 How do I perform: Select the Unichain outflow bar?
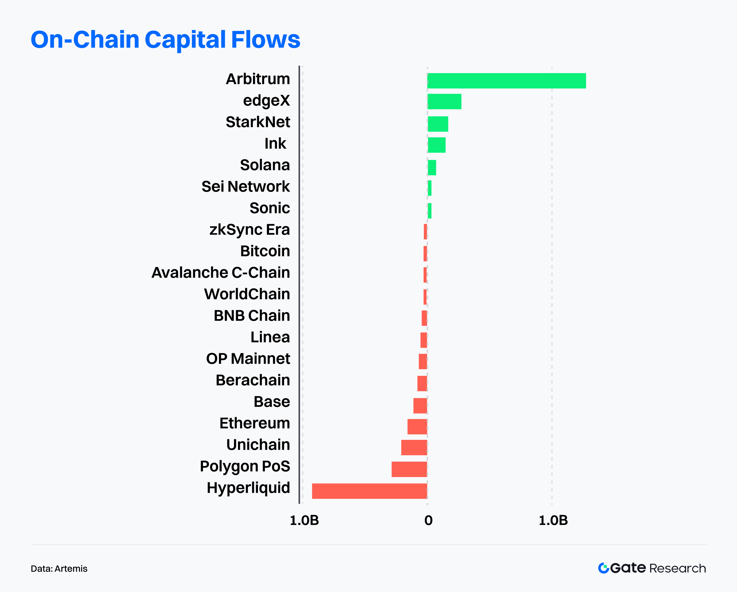414,448
